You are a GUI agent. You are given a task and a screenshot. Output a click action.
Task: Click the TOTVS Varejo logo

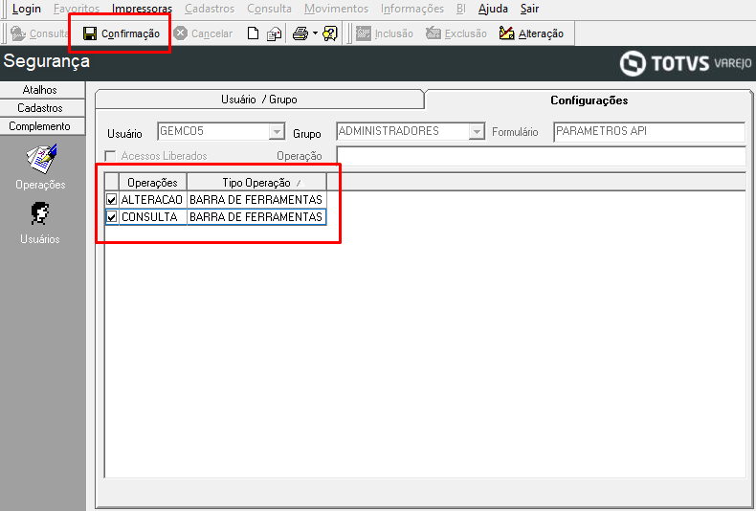pyautogui.click(x=685, y=63)
